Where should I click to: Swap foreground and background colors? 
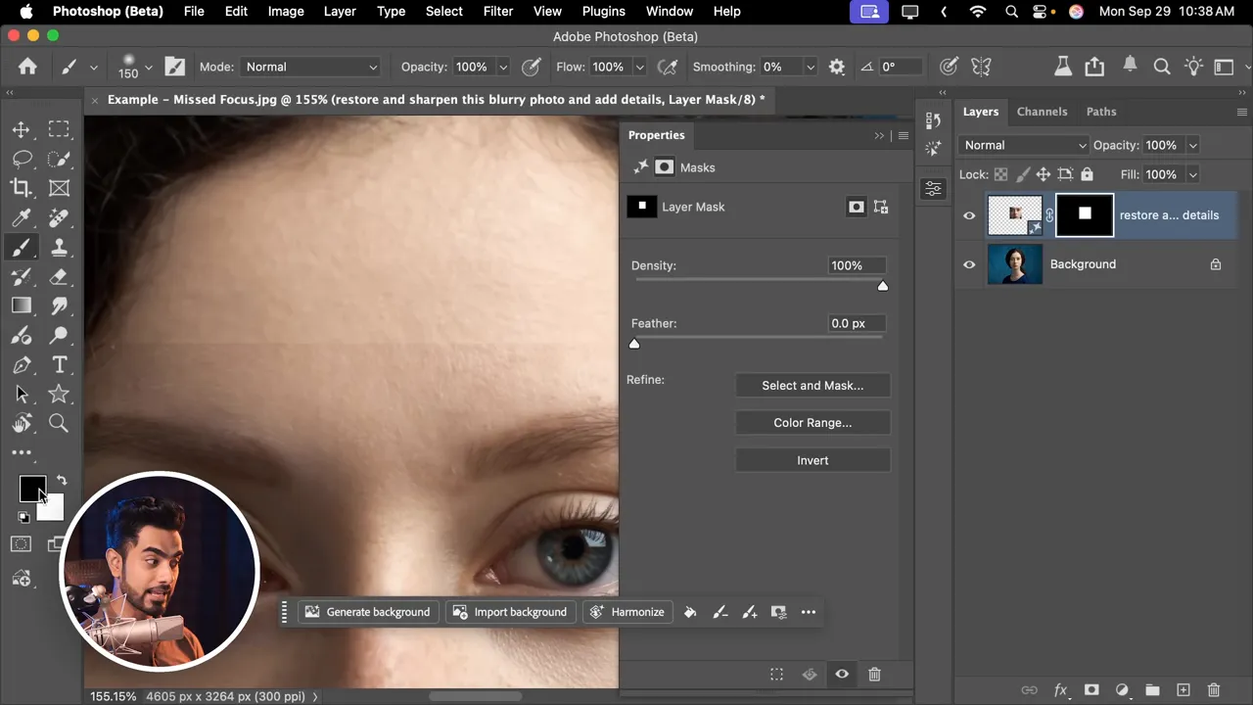[x=62, y=480]
